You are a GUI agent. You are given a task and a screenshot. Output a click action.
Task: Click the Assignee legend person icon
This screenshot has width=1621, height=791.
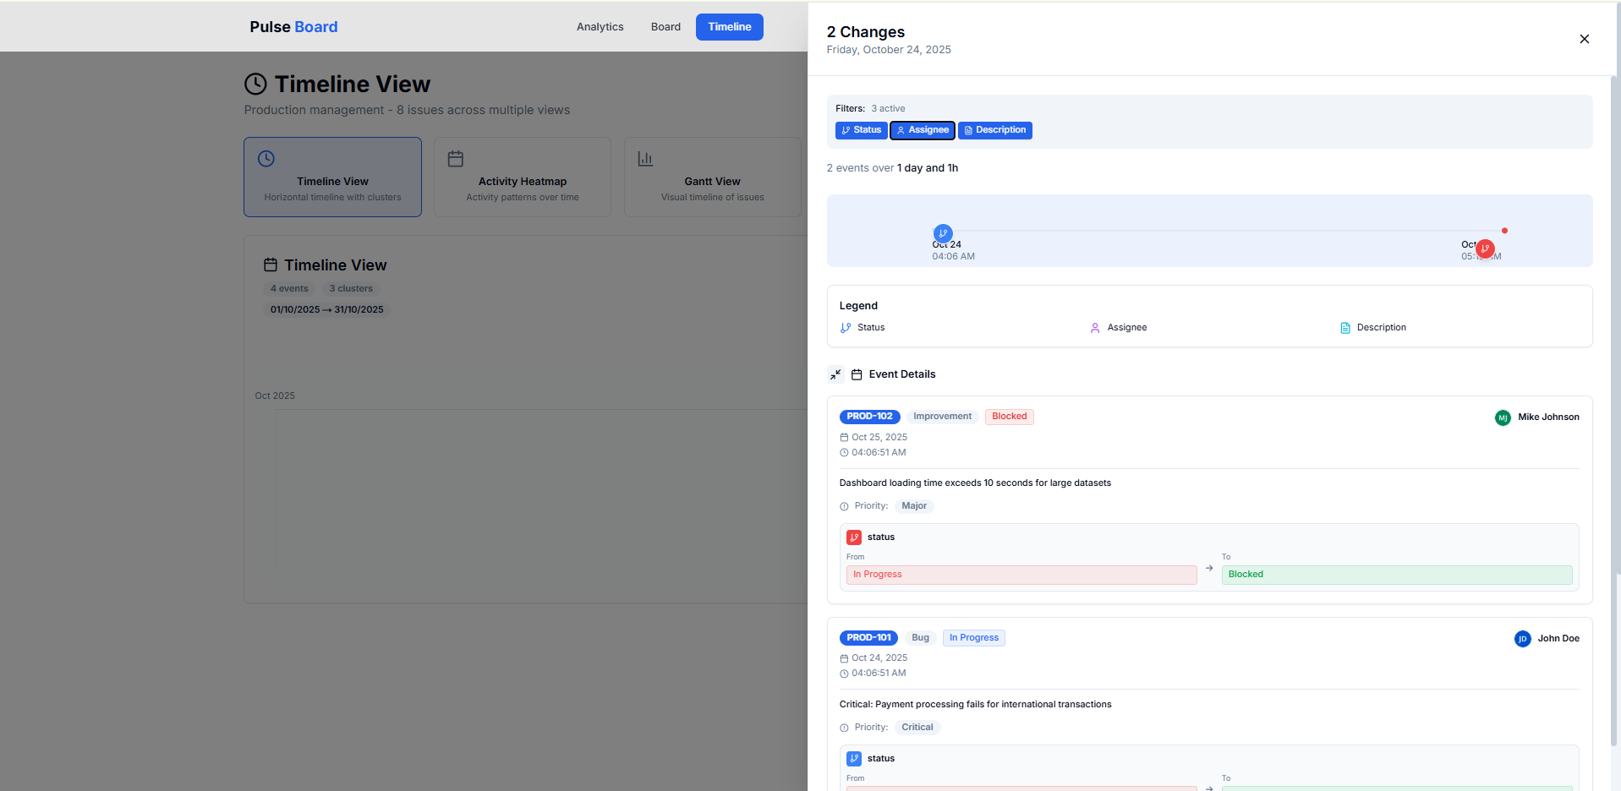pos(1095,328)
